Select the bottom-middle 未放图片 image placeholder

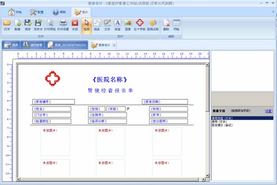(x=111, y=168)
